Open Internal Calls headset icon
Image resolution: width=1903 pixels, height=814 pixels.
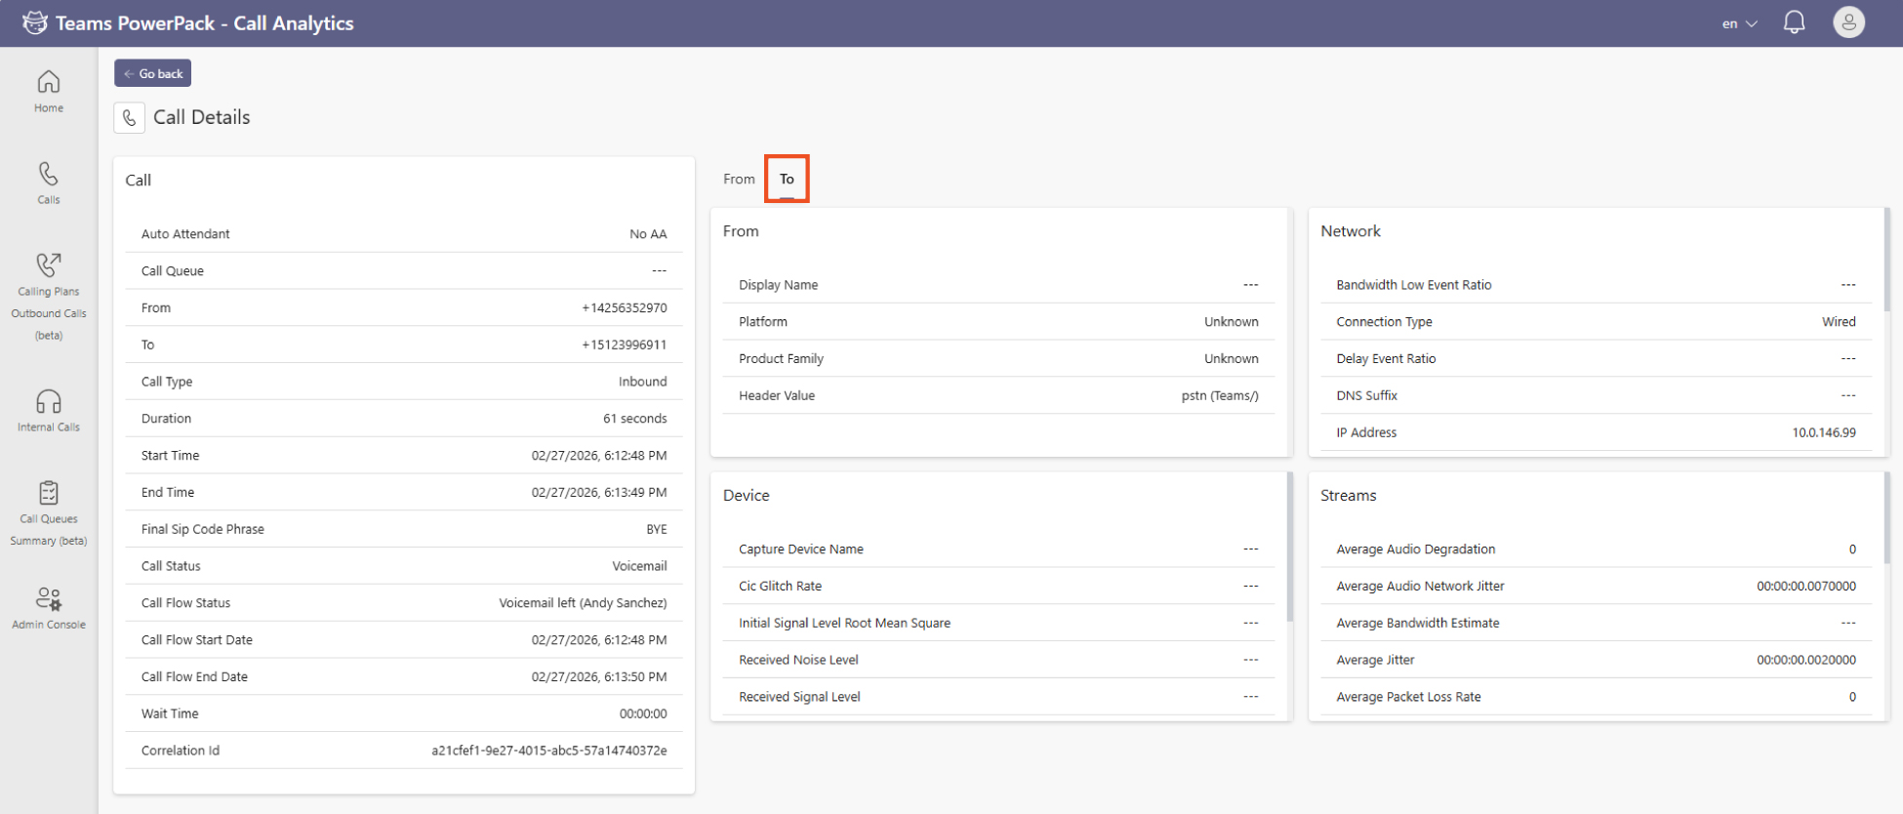[x=49, y=401]
